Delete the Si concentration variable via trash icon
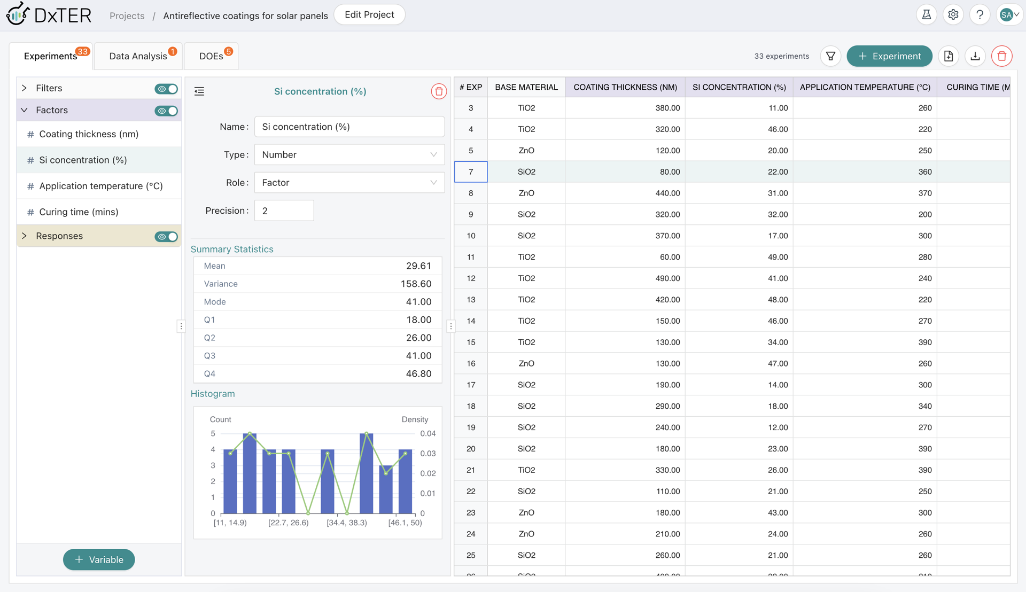 [439, 91]
